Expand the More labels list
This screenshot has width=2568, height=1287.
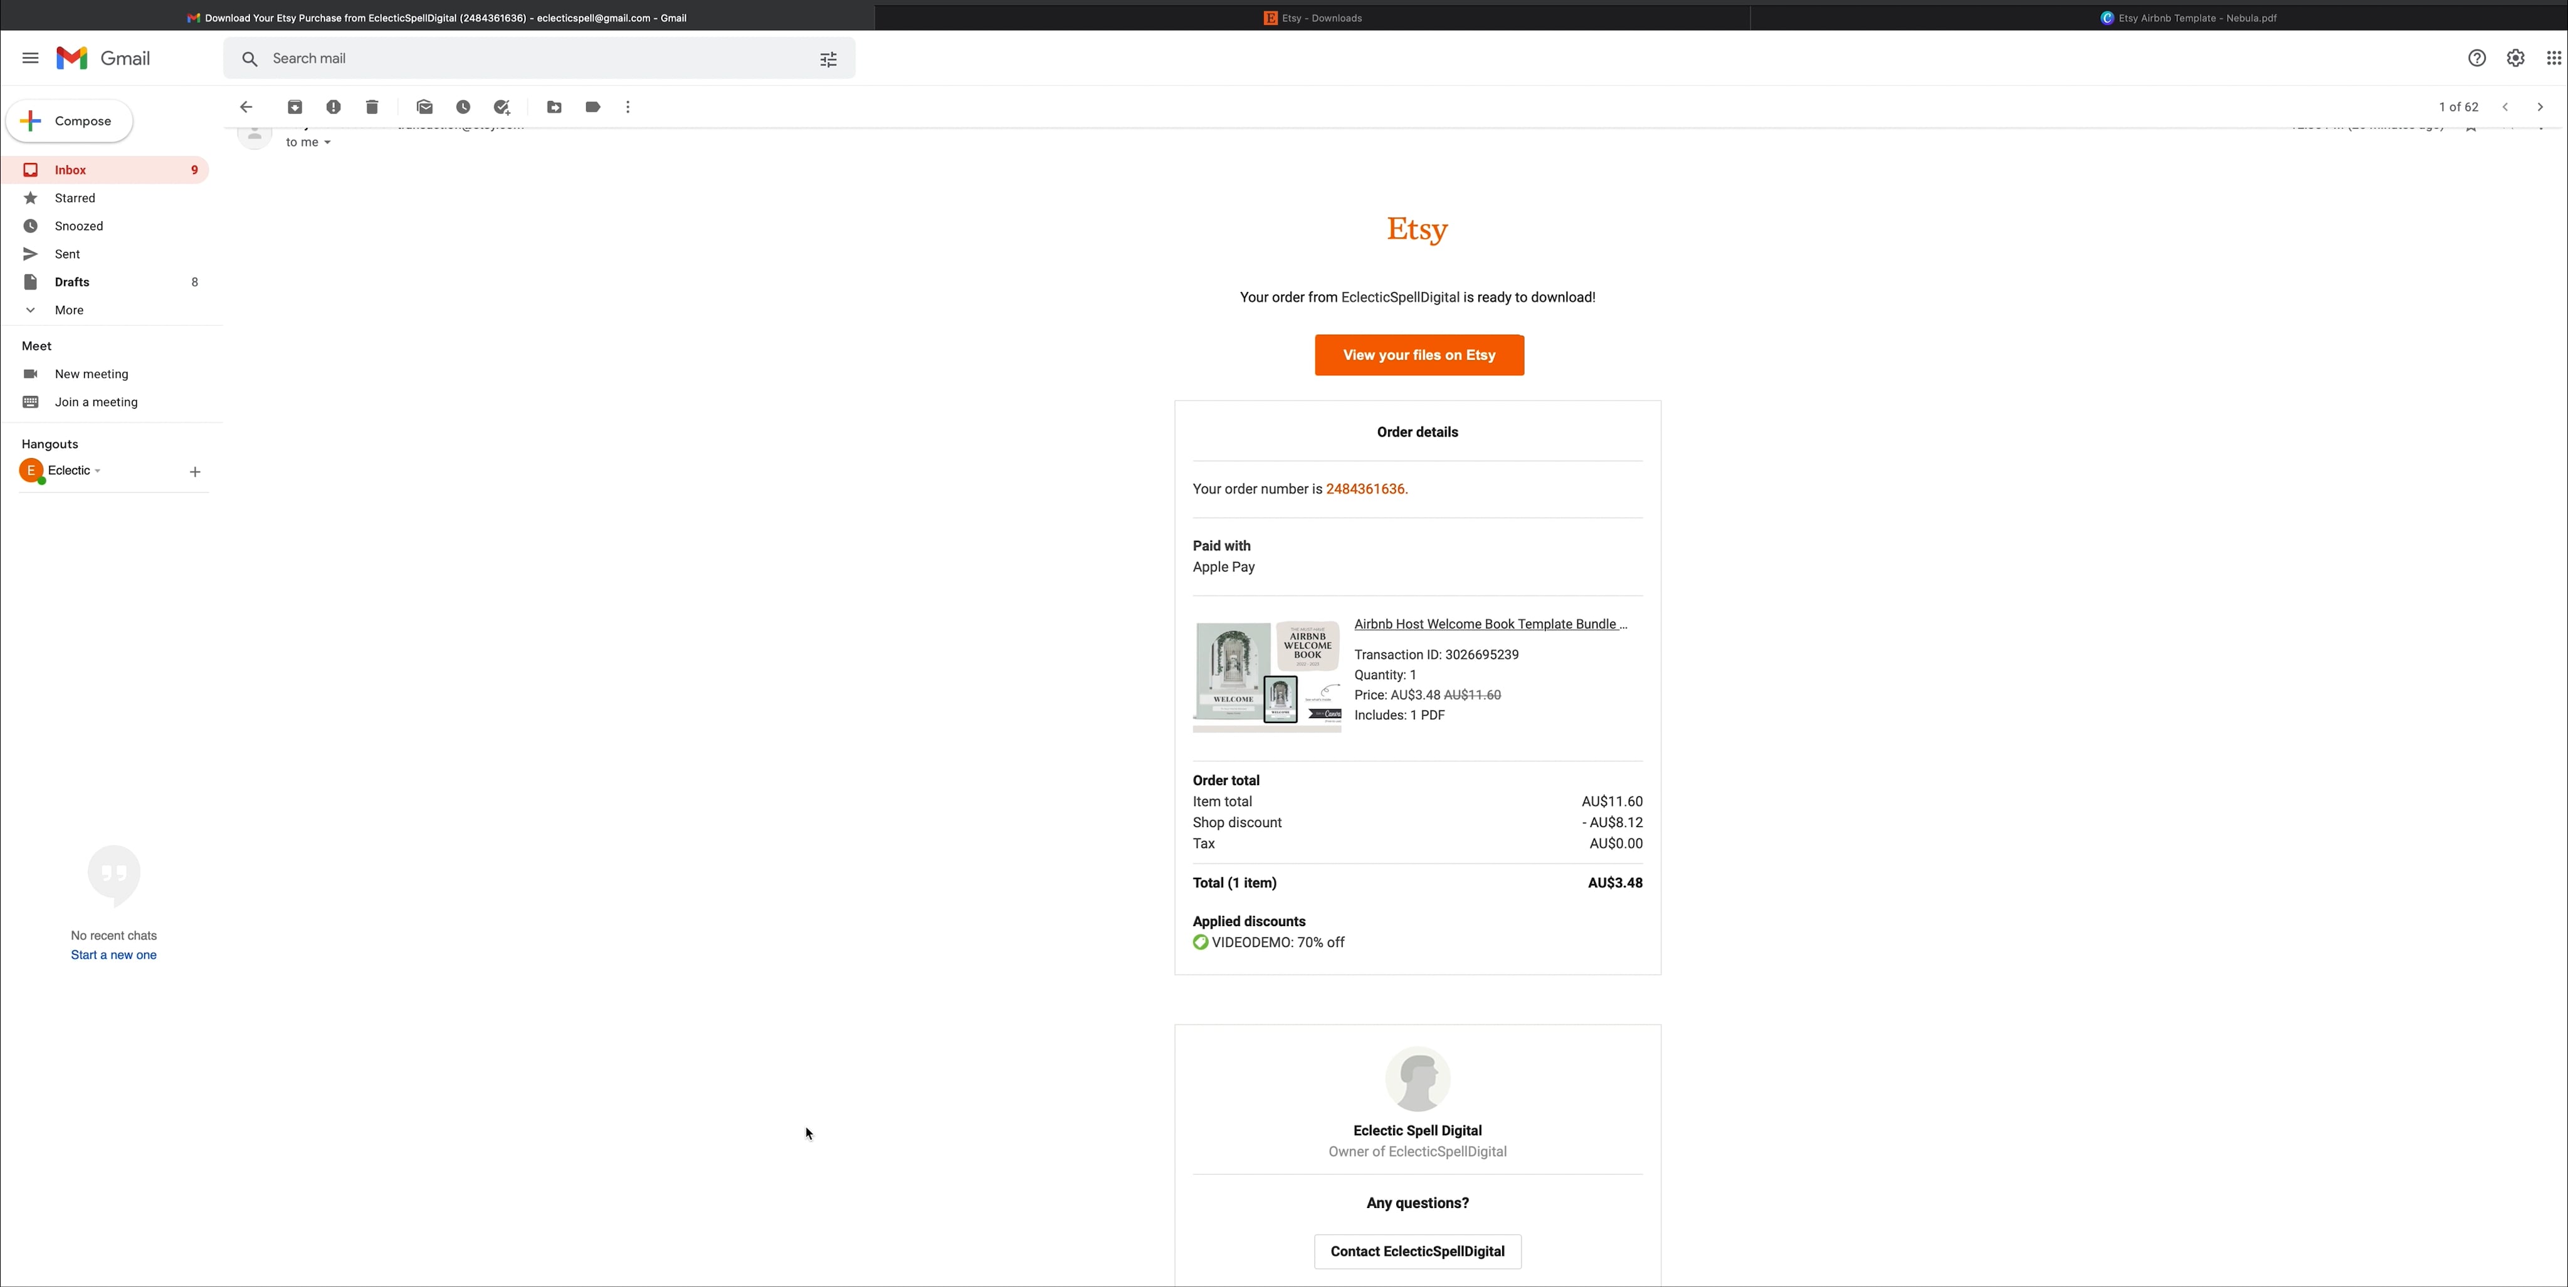click(69, 310)
